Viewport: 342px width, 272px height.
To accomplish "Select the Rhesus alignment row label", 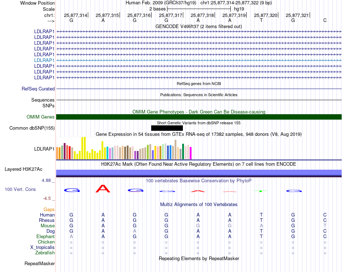I will pos(47,220).
